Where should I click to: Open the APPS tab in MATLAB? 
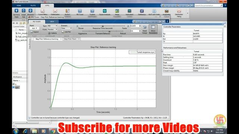[47, 6]
